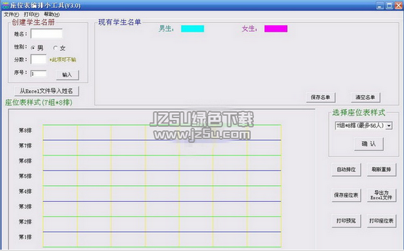Open the 帮助 menu
404x251 pixels.
52,14
